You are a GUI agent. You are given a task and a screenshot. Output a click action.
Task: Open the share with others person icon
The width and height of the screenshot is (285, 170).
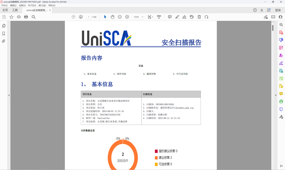281,17
